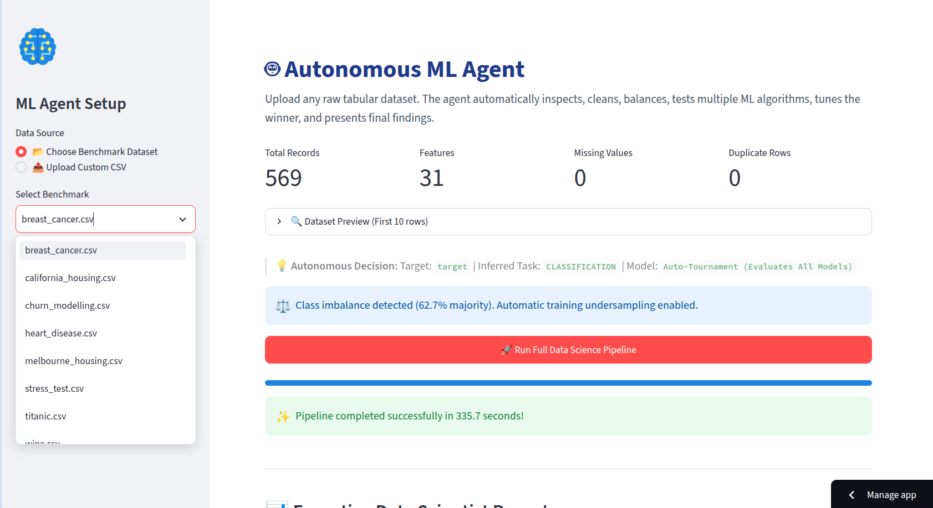
Task: Click the robot icon beside Autonomous ML Agent
Action: (272, 69)
